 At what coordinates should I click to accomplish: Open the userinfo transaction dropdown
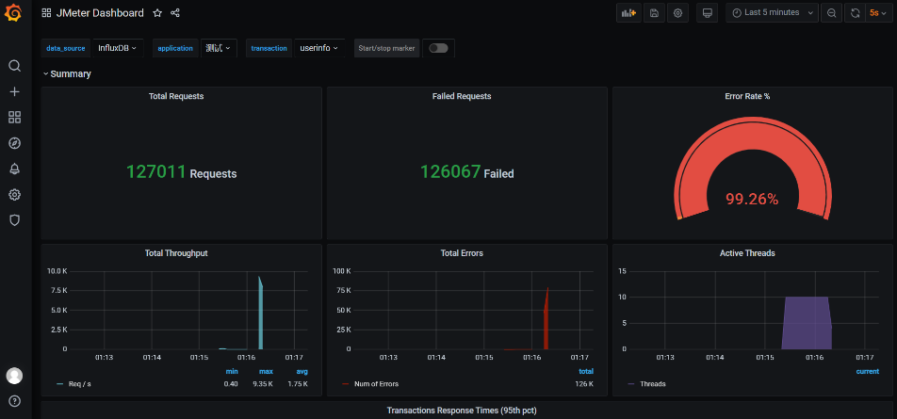point(318,48)
